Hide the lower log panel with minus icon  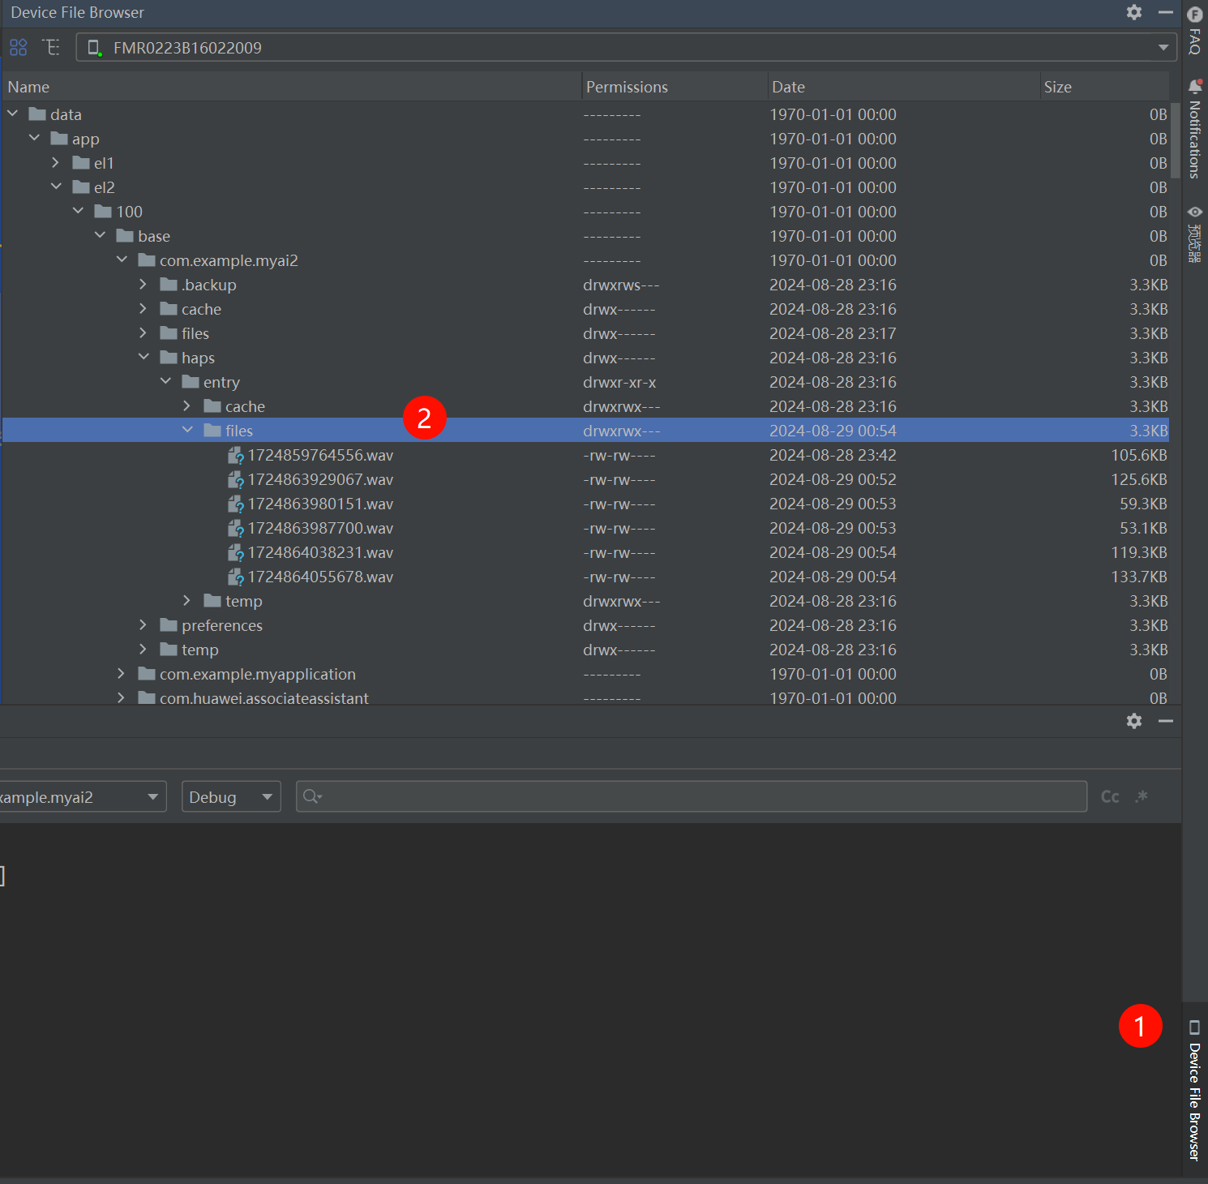(x=1166, y=721)
